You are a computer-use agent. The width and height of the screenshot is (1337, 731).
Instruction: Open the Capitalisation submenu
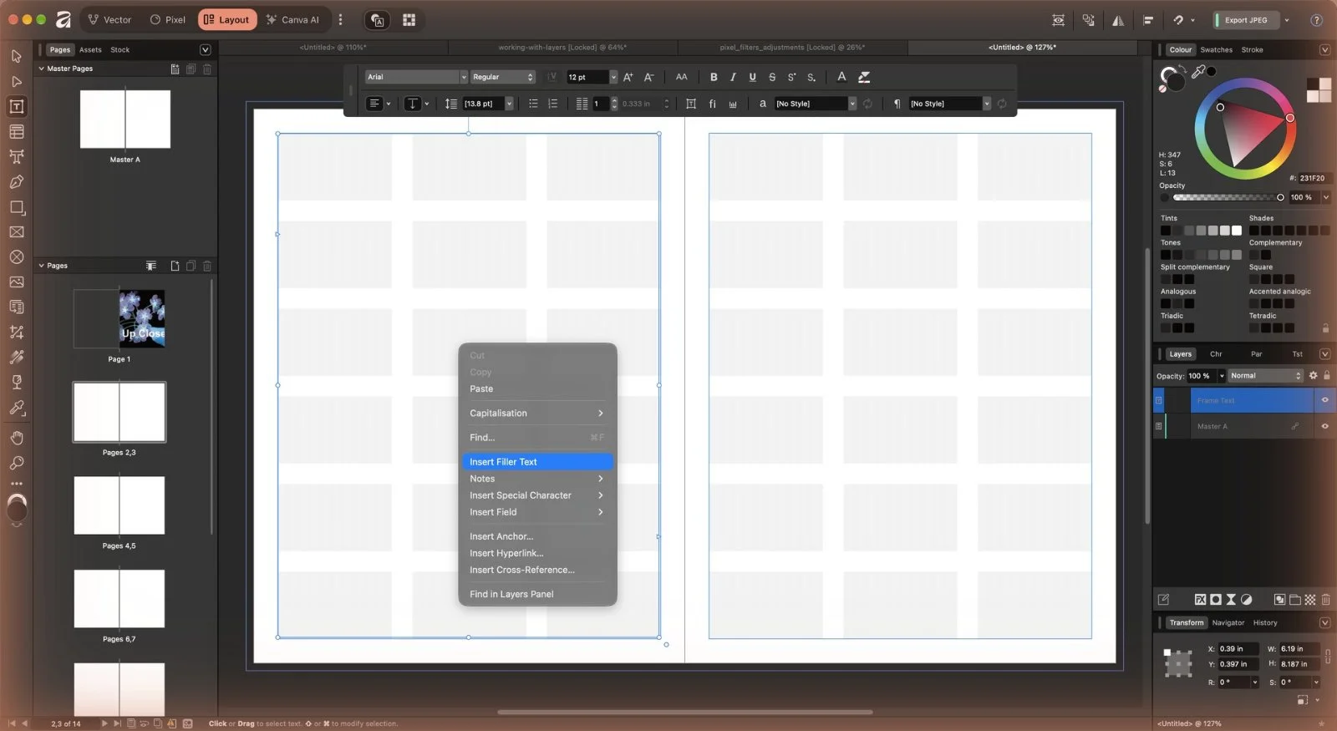pos(537,413)
